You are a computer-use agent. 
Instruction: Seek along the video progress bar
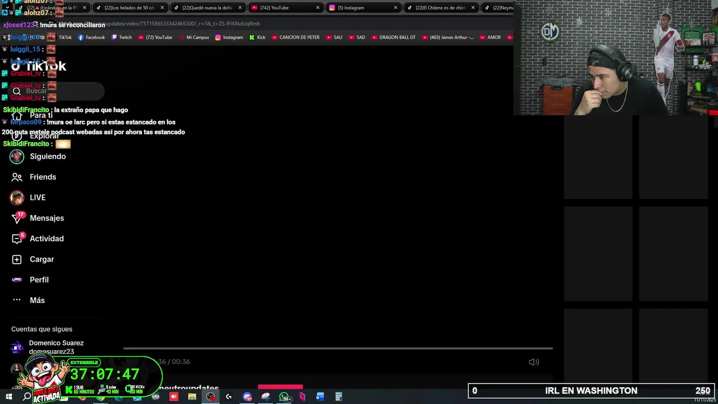click(x=338, y=348)
